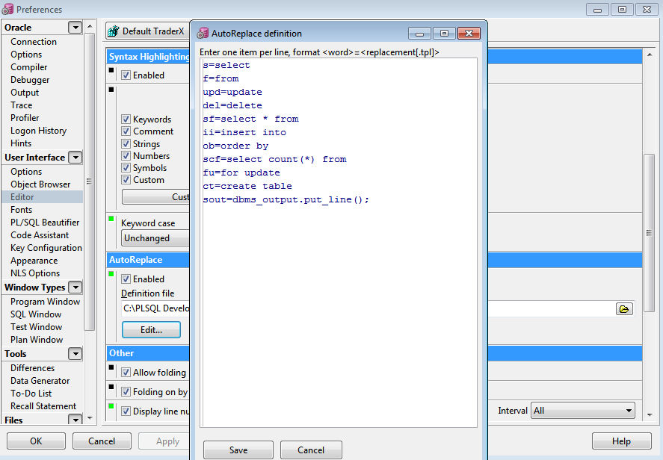Save the AutoReplace definitions
The width and height of the screenshot is (663, 460).
pyautogui.click(x=238, y=450)
